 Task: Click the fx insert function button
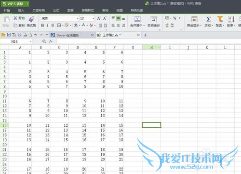coord(51,41)
